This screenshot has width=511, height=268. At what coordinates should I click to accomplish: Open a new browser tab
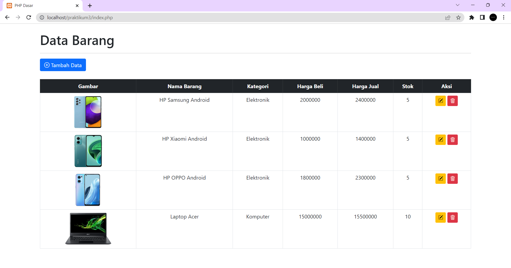tap(90, 5)
